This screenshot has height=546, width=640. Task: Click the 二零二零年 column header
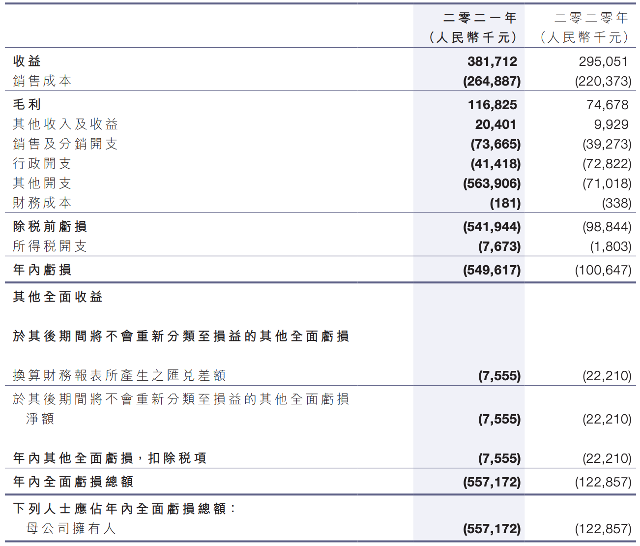pyautogui.click(x=591, y=18)
